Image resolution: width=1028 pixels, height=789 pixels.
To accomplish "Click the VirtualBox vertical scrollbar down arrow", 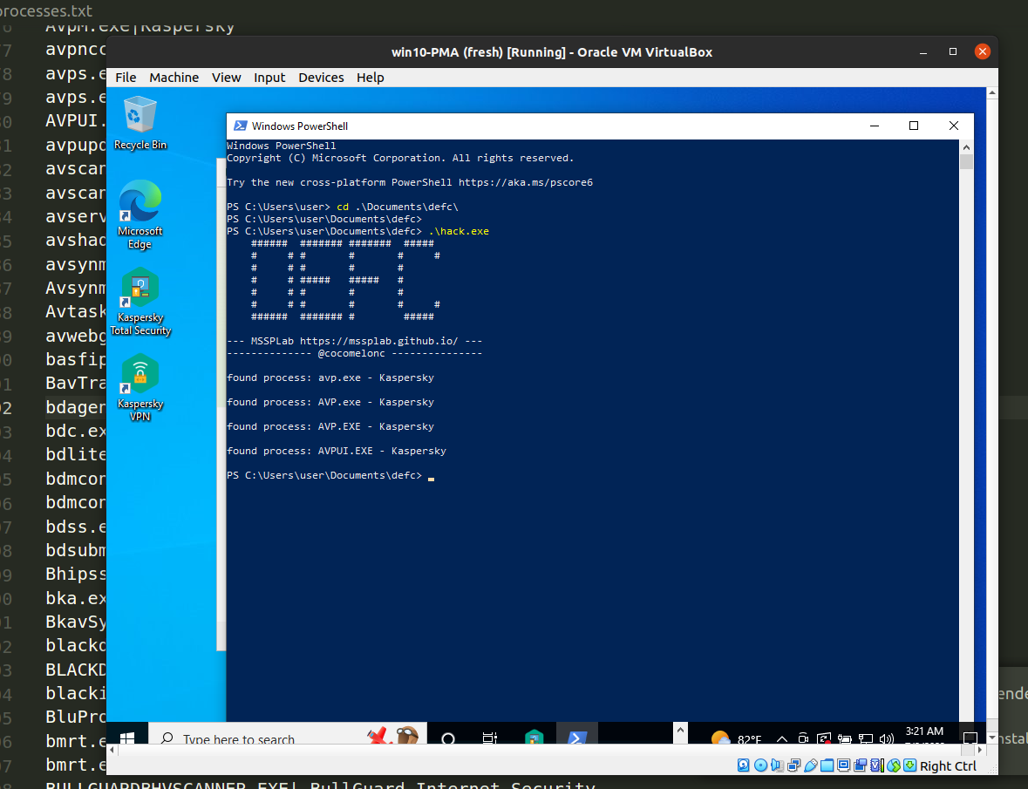I will (x=992, y=738).
